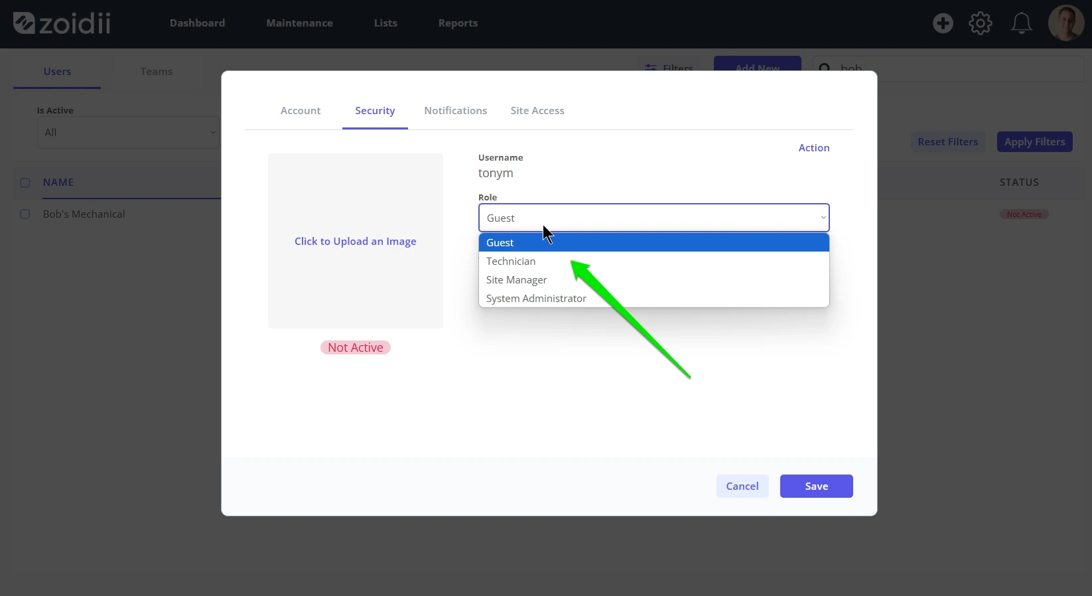Expand the Is Active filter dropdown

click(x=128, y=132)
